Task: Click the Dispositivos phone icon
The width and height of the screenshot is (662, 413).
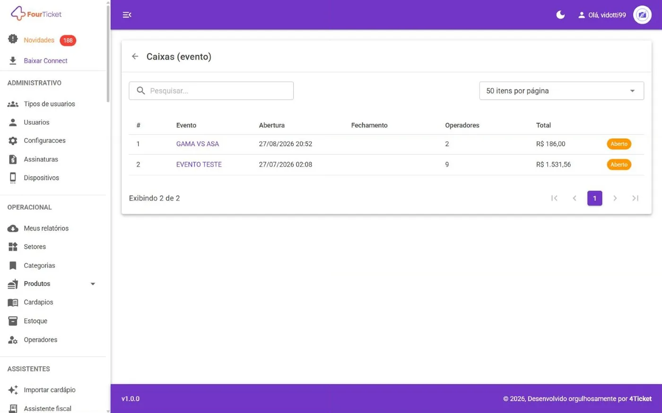Action: tap(13, 178)
